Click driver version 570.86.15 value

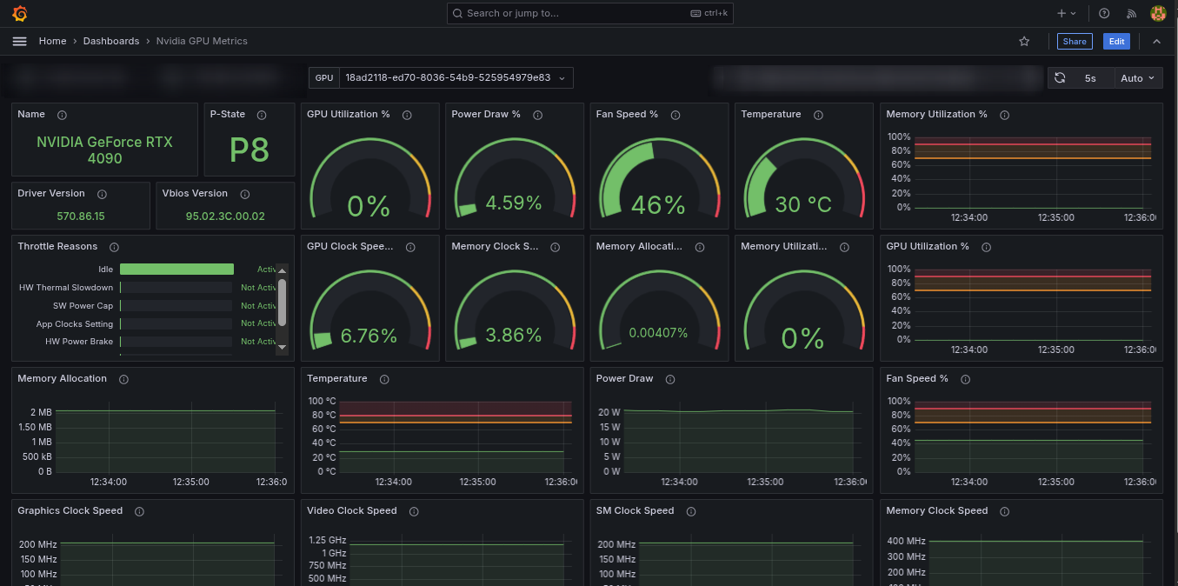tap(81, 216)
